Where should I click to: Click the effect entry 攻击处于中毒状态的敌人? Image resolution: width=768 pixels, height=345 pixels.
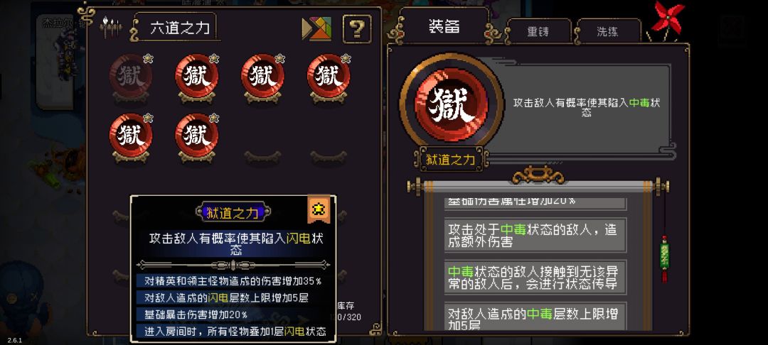tap(535, 235)
